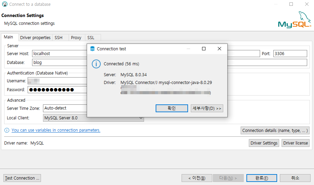
Task: Close the Connect to a database window
Action: (x=306, y=4)
